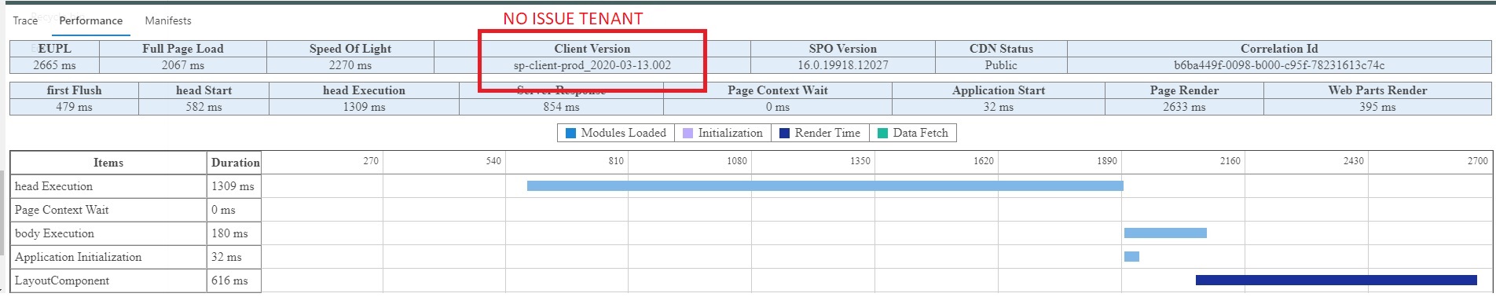
Task: Select the Page Context Wait row label
Action: 61,210
